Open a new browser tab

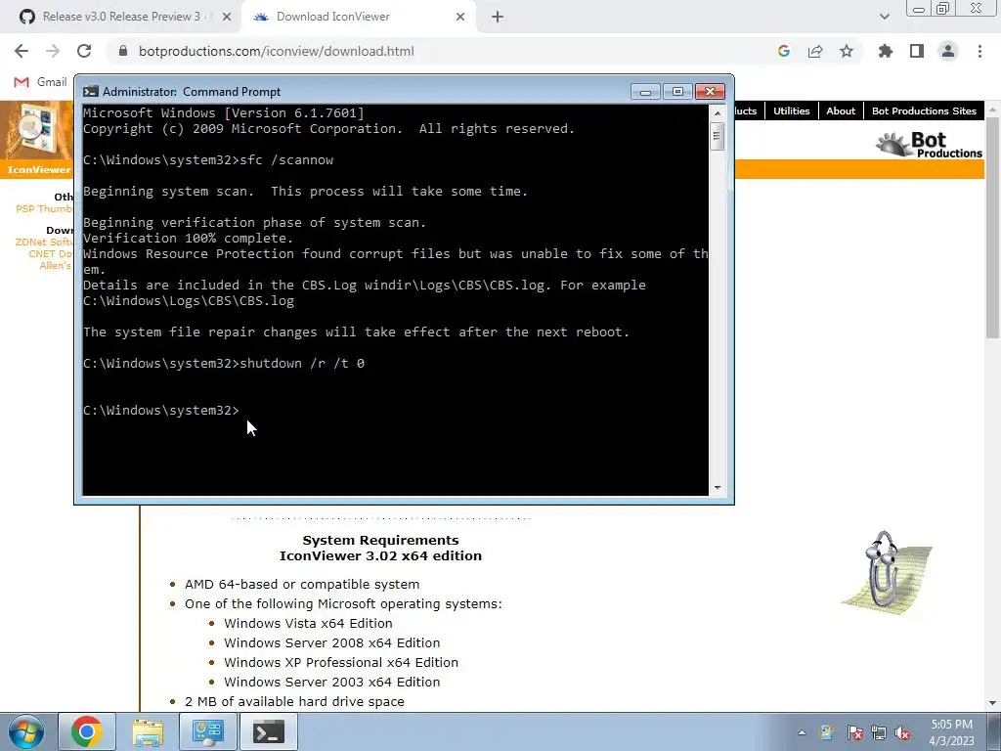pyautogui.click(x=498, y=18)
